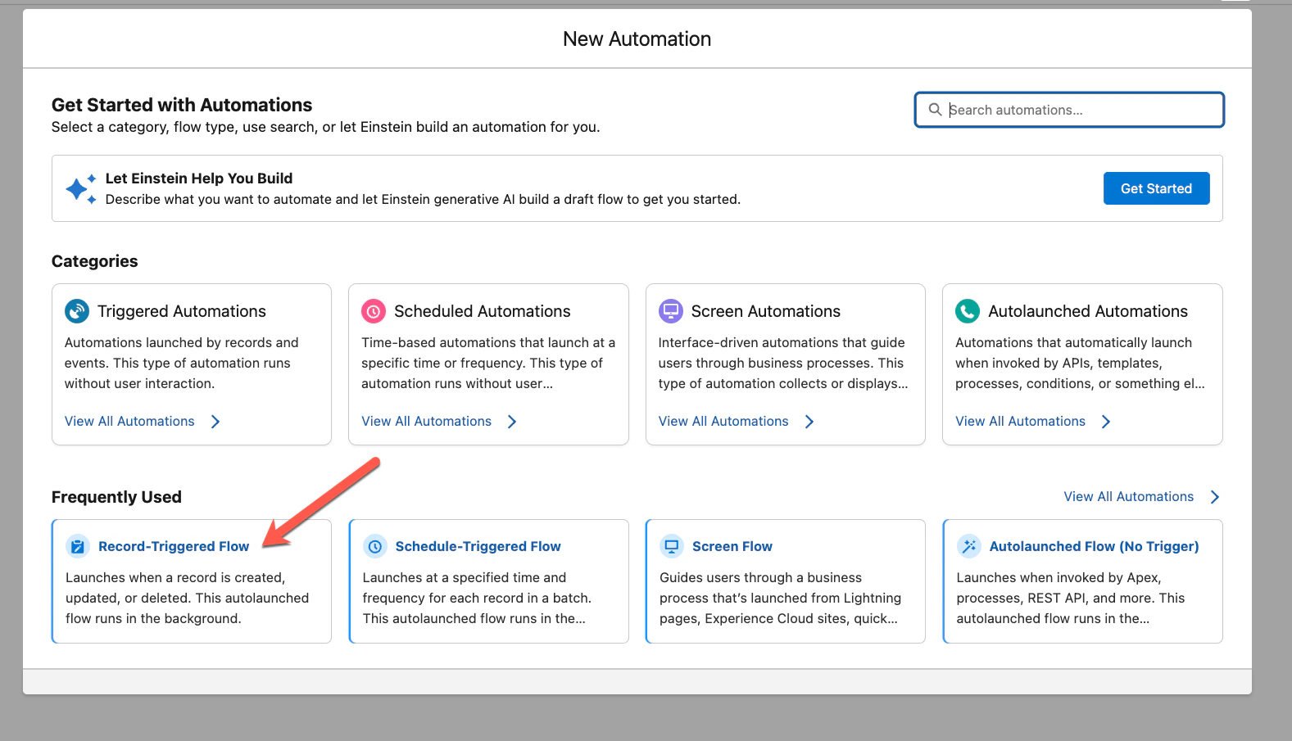
Task: Click the Einstein sparkle icon
Action: coord(81,188)
